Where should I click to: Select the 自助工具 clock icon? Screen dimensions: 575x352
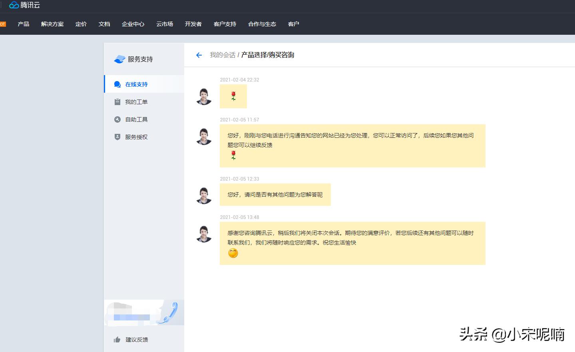[117, 119]
